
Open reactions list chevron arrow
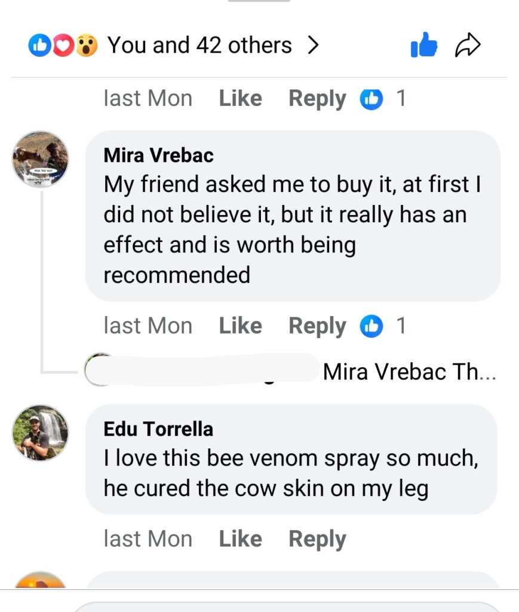click(x=313, y=45)
